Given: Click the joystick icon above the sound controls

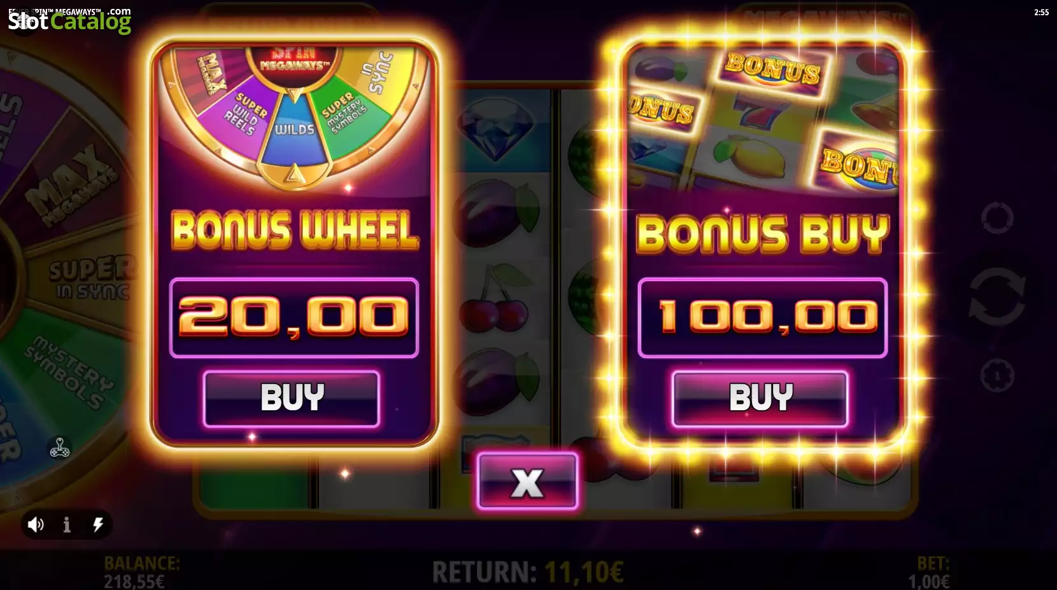Looking at the screenshot, I should (x=60, y=448).
